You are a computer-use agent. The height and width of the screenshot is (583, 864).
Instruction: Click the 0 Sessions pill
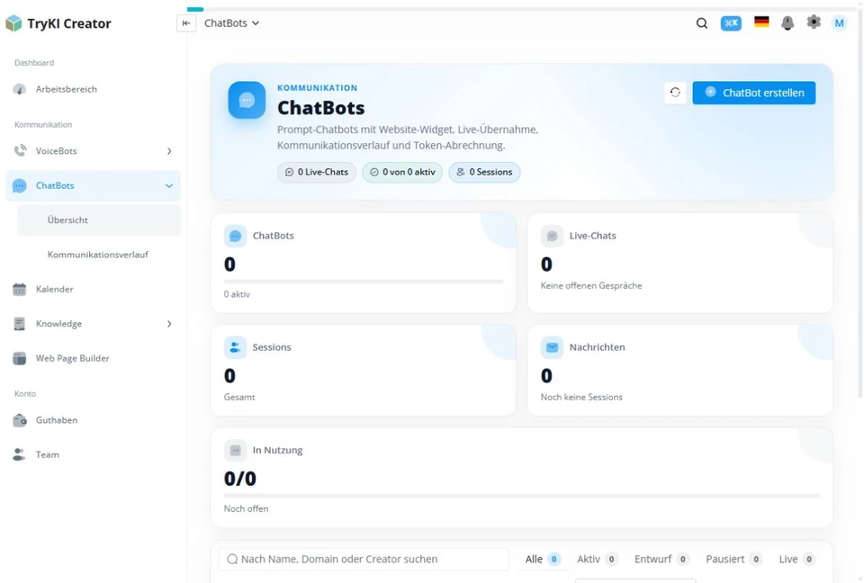click(484, 172)
